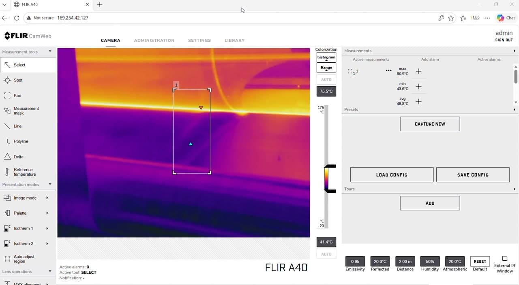Select the Measurement mask tool
Image resolution: width=519 pixels, height=285 pixels.
point(26,111)
